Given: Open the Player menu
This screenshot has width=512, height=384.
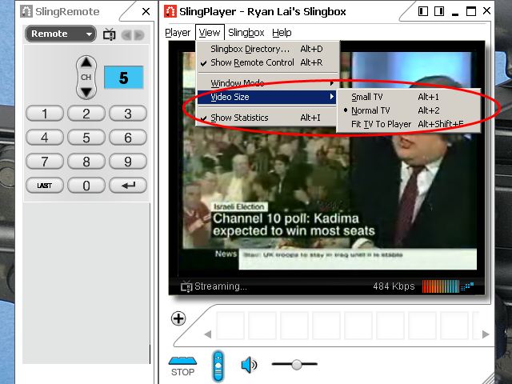Looking at the screenshot, I should pos(178,33).
